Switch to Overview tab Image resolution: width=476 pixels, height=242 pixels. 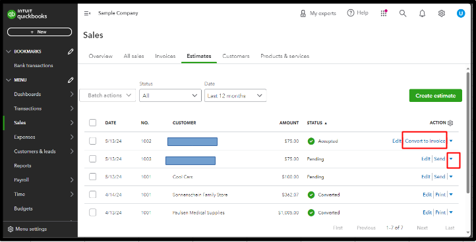point(100,56)
